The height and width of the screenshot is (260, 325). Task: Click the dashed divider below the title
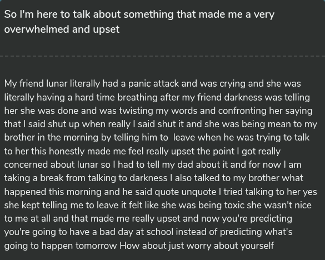[162, 56]
